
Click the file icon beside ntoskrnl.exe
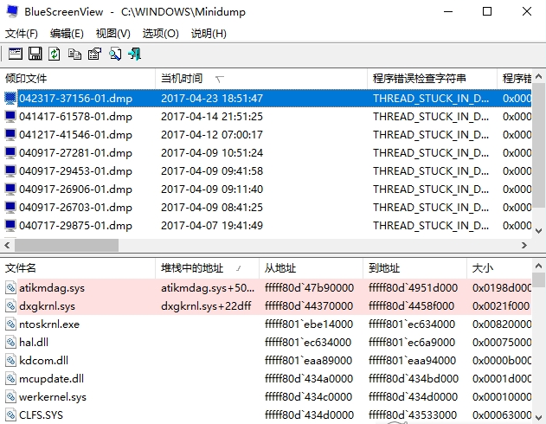[x=10, y=324]
